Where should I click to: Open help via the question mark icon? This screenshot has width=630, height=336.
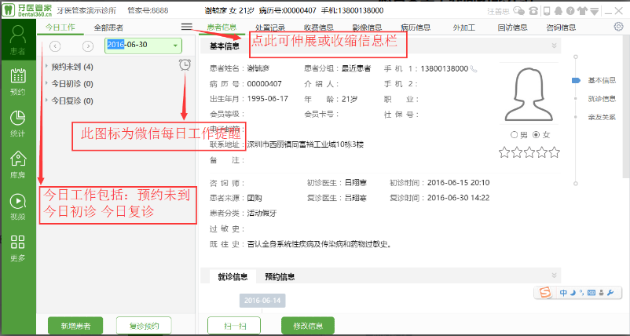tap(570, 11)
